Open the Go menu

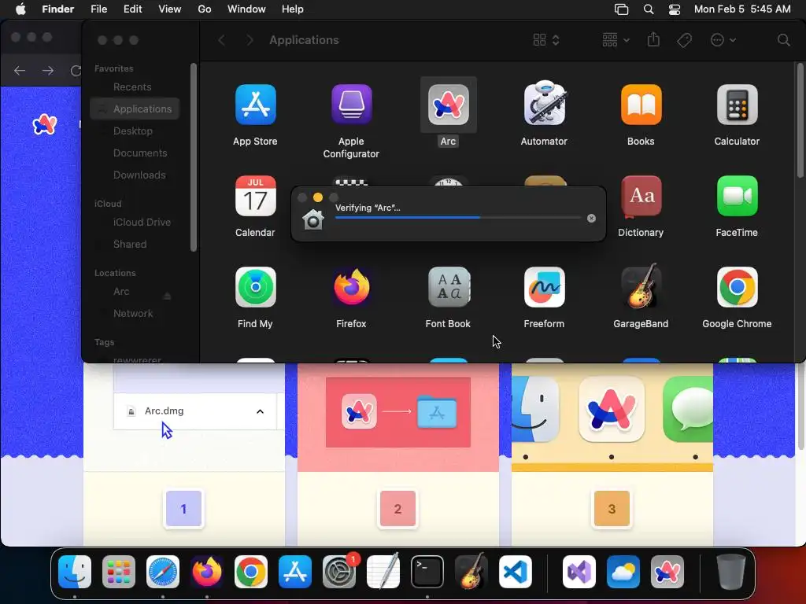click(204, 9)
